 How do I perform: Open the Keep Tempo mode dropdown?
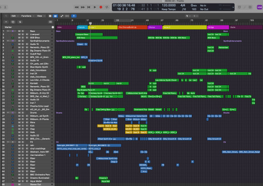coord(169,9)
